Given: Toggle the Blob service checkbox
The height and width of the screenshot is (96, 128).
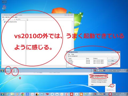Looking at the screenshot, I should click(x=69, y=60).
